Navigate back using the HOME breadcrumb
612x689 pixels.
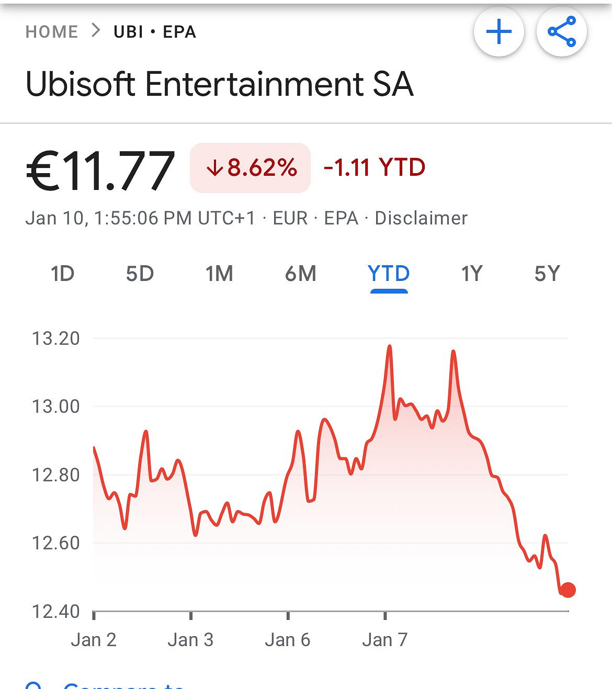pyautogui.click(x=52, y=31)
